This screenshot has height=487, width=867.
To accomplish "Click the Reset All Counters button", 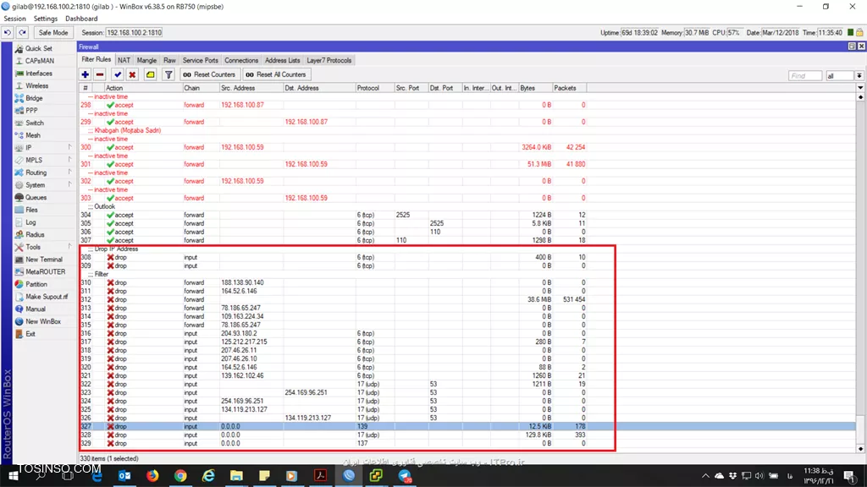I will tap(275, 74).
